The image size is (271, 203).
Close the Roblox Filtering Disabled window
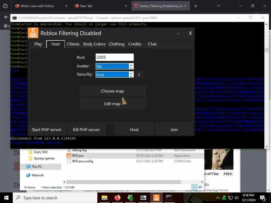[x=190, y=33]
